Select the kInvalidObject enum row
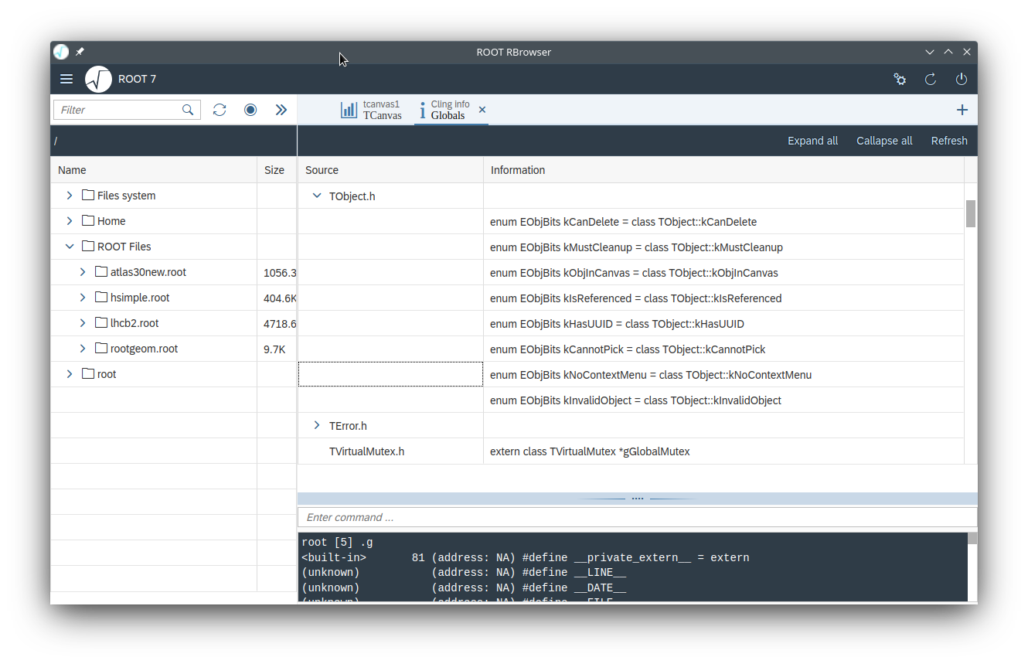1028x664 pixels. [x=631, y=400]
